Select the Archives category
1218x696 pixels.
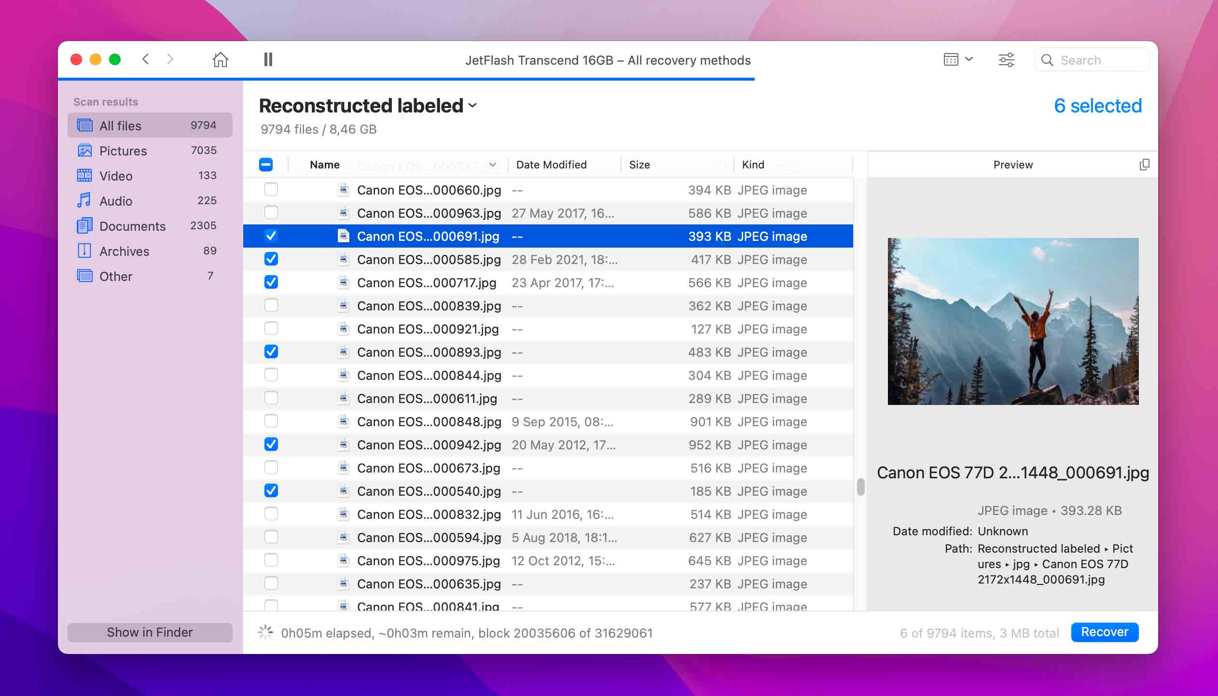point(150,251)
